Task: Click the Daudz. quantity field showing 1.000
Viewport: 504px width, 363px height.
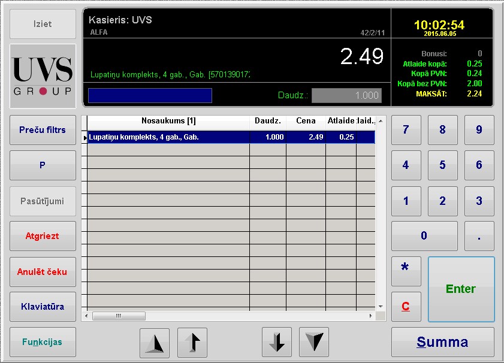Action: (347, 96)
